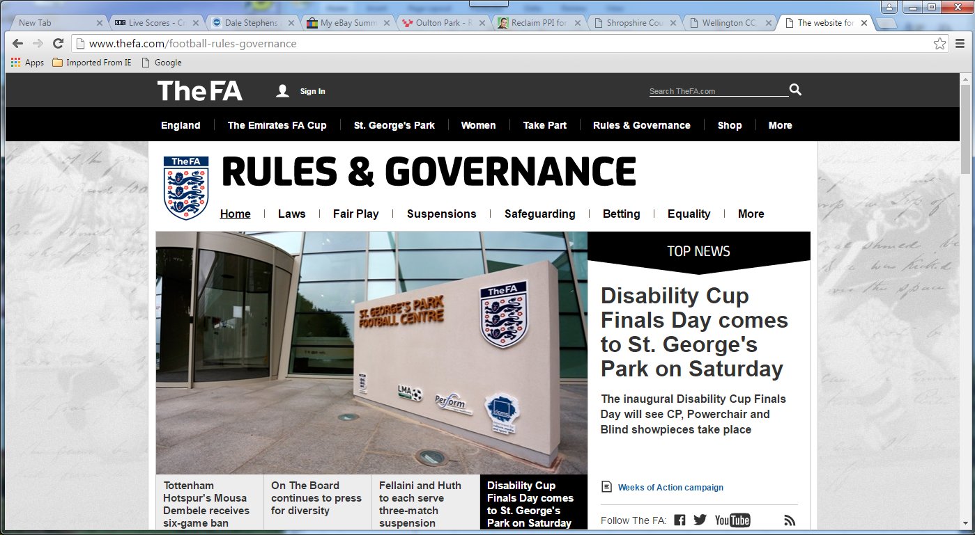Select Fair Play sub-navigation item
Viewport: 975px width, 535px height.
356,214
